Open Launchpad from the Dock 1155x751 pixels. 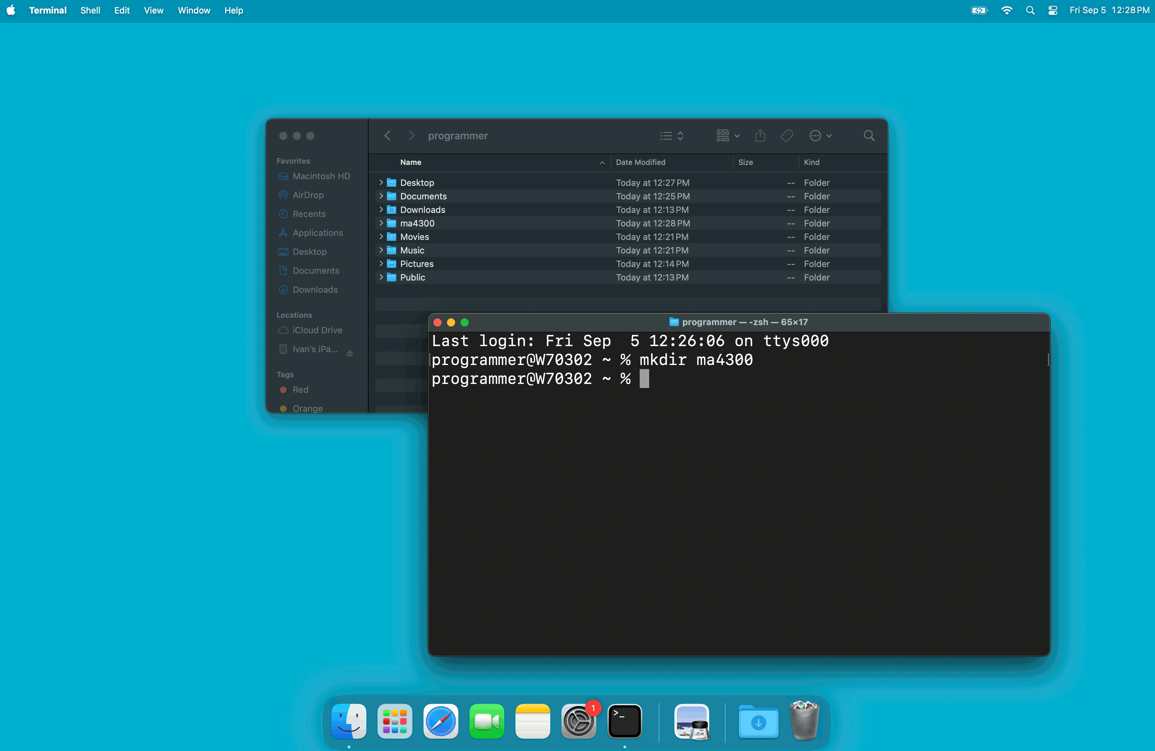pos(395,721)
